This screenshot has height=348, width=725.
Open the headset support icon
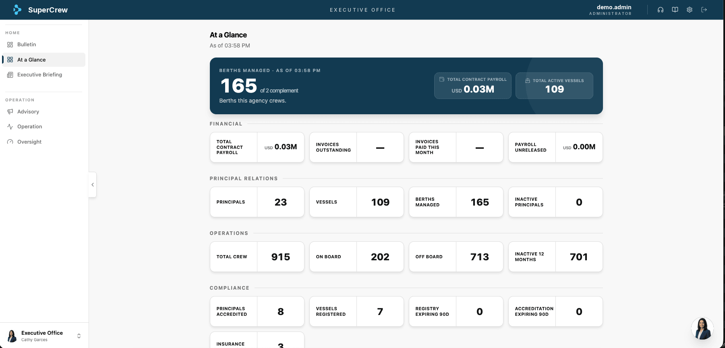(x=661, y=10)
